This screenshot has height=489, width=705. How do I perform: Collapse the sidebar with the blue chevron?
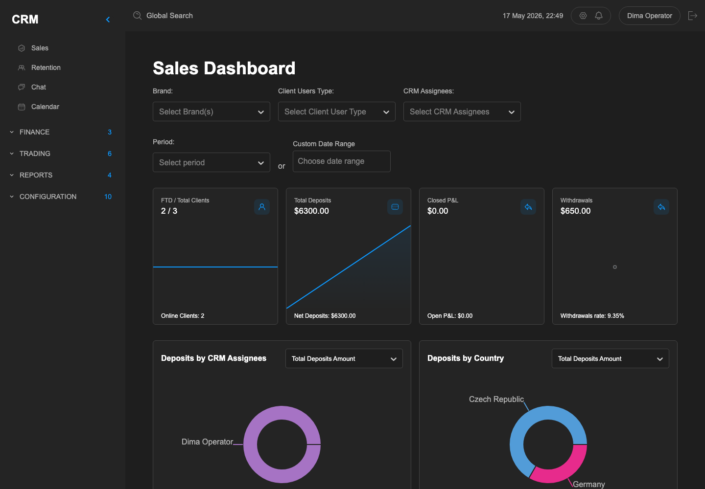point(108,20)
